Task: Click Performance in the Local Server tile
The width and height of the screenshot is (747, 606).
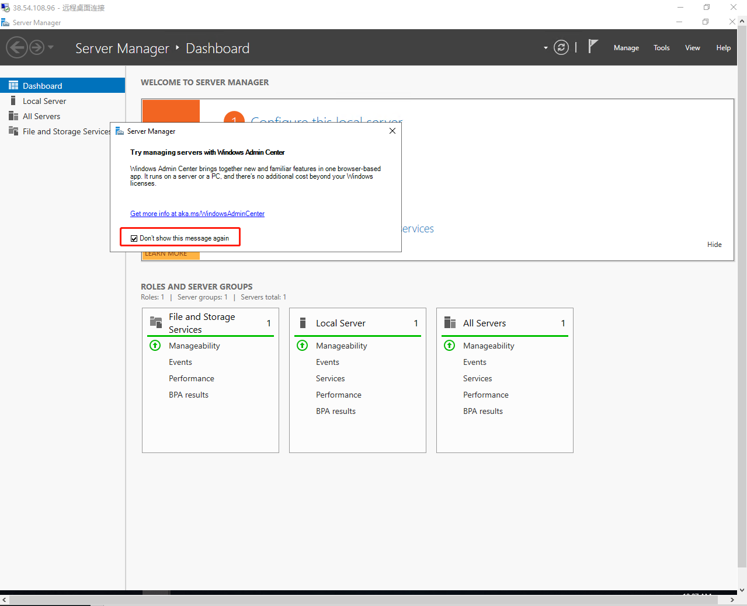Action: 339,395
